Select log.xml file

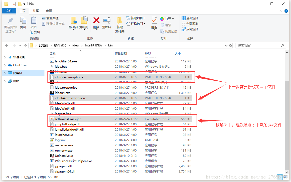tap(121, 140)
